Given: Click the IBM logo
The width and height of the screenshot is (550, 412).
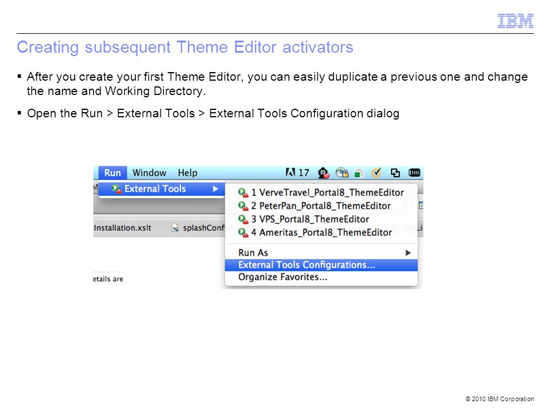Looking at the screenshot, I should click(516, 21).
